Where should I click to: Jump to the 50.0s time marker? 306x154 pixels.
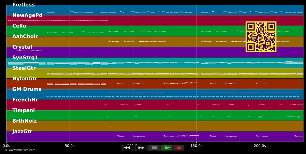[x=70, y=146]
